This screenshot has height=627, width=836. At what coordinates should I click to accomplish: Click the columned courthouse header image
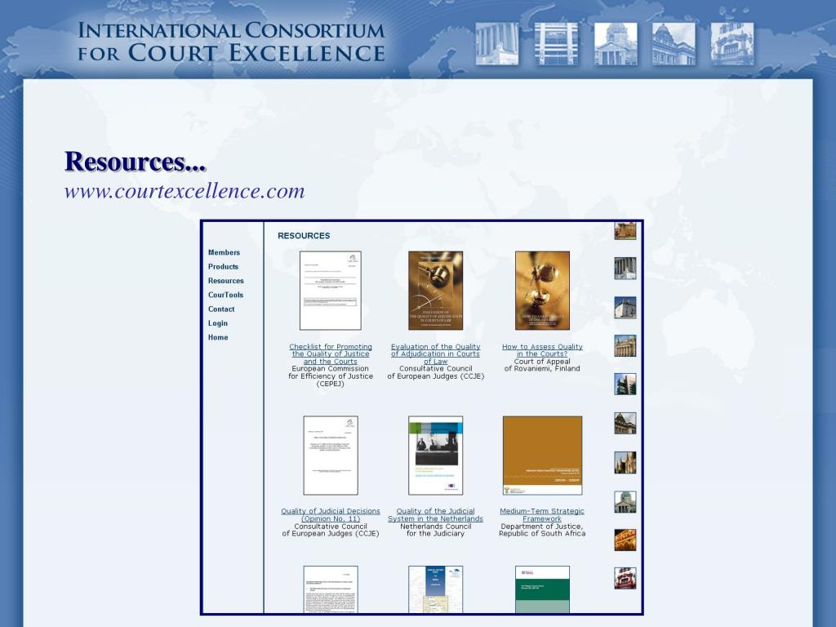point(497,44)
